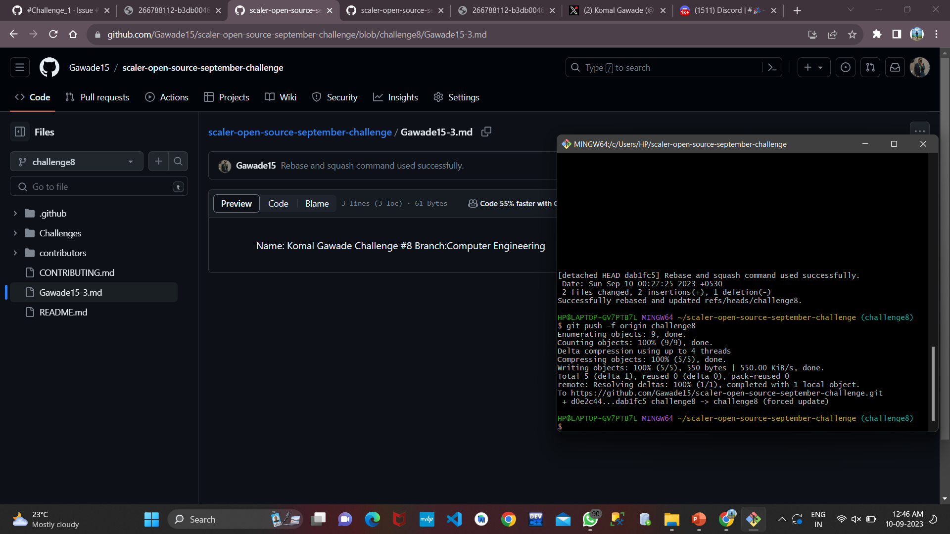Switch the file view to Blame
Screen dimensions: 950x534
click(317, 203)
